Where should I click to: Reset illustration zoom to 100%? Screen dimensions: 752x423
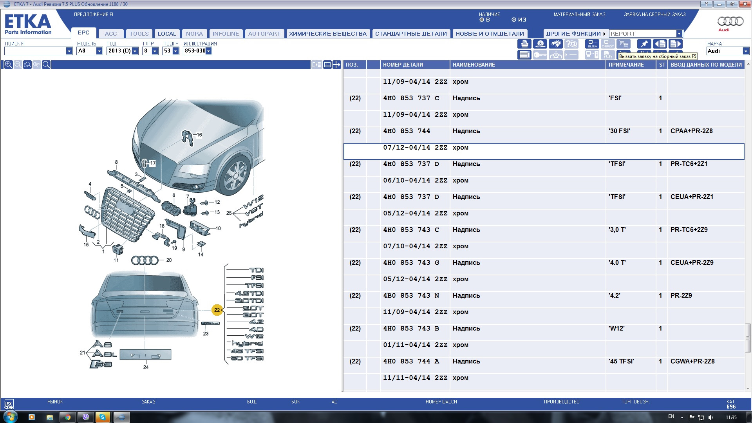pyautogui.click(x=36, y=65)
